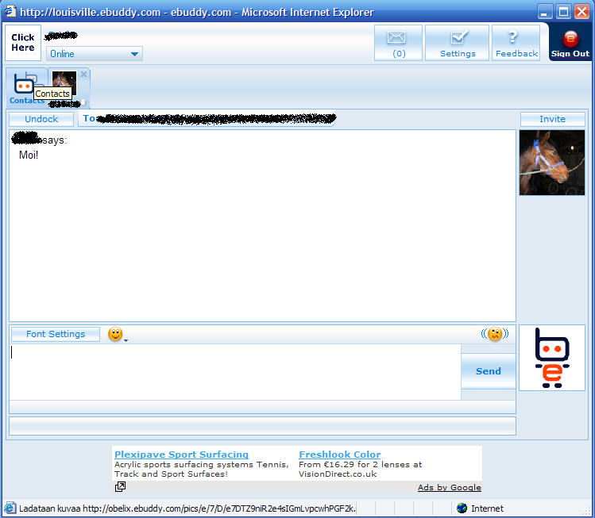The image size is (595, 518).
Task: Click the status bar page icon
Action: [x=10, y=508]
